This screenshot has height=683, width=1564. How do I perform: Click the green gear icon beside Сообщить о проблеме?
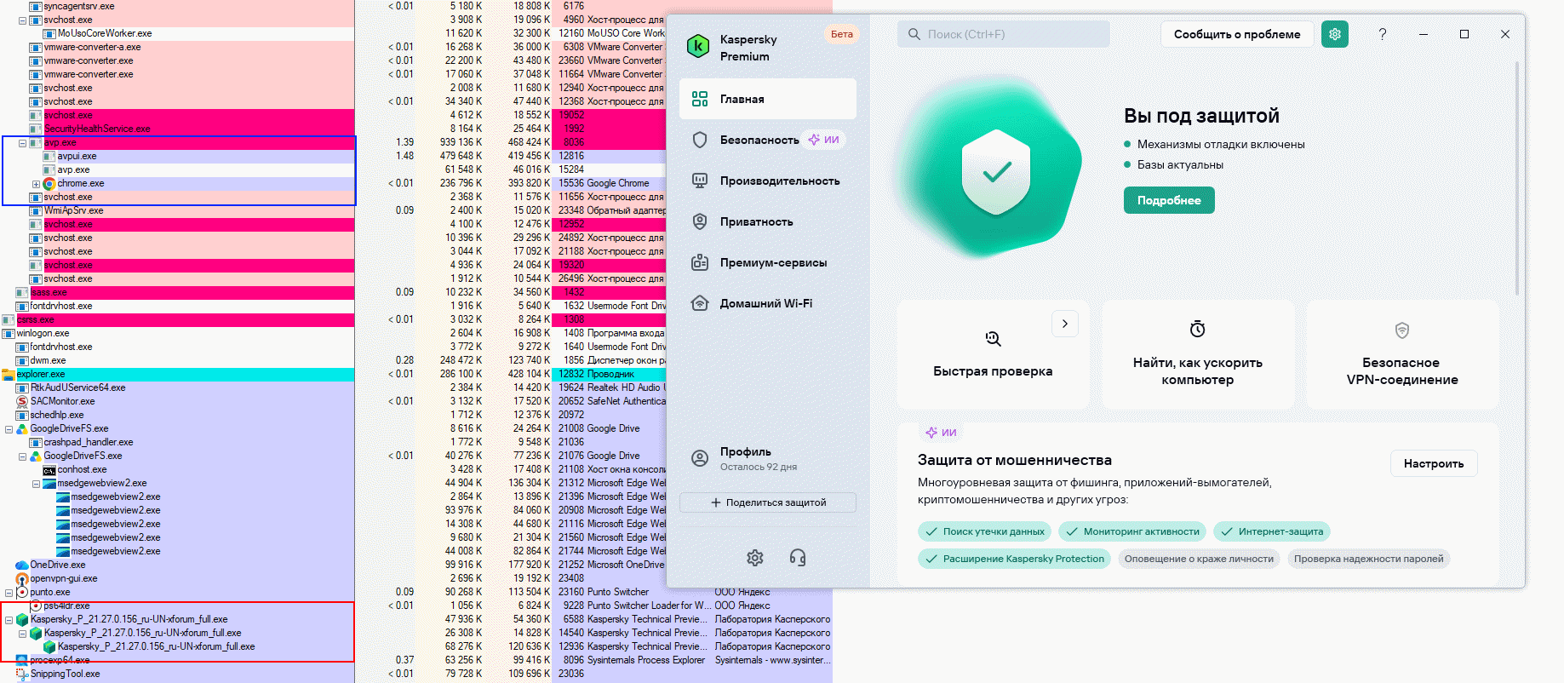pos(1335,34)
